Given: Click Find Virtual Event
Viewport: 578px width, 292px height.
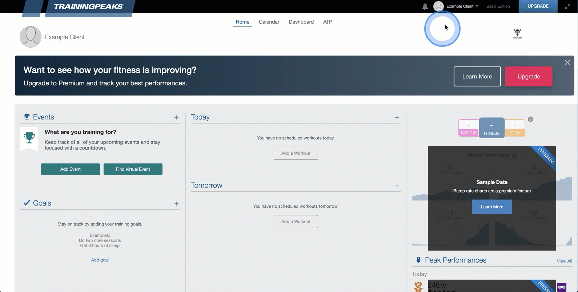Looking at the screenshot, I should tap(133, 169).
